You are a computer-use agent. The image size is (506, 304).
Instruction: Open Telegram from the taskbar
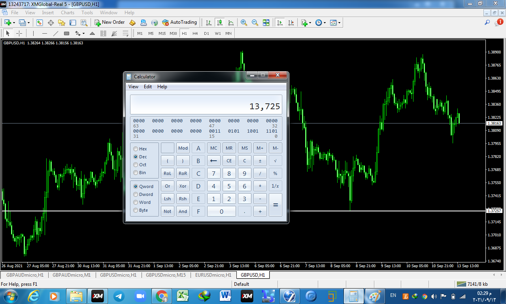tap(119, 296)
